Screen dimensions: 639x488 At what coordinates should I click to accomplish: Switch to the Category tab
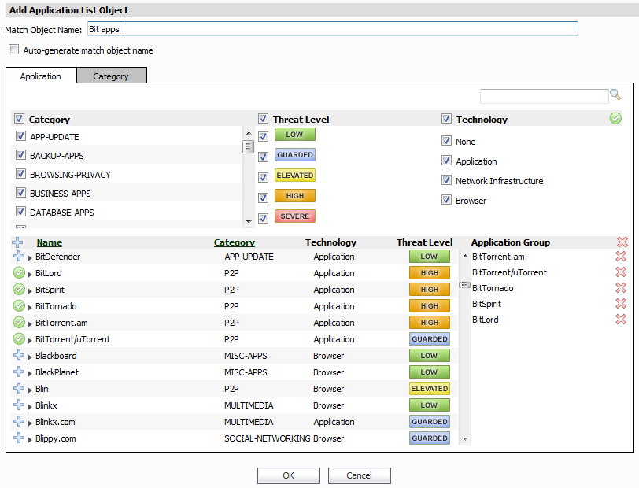(x=111, y=76)
